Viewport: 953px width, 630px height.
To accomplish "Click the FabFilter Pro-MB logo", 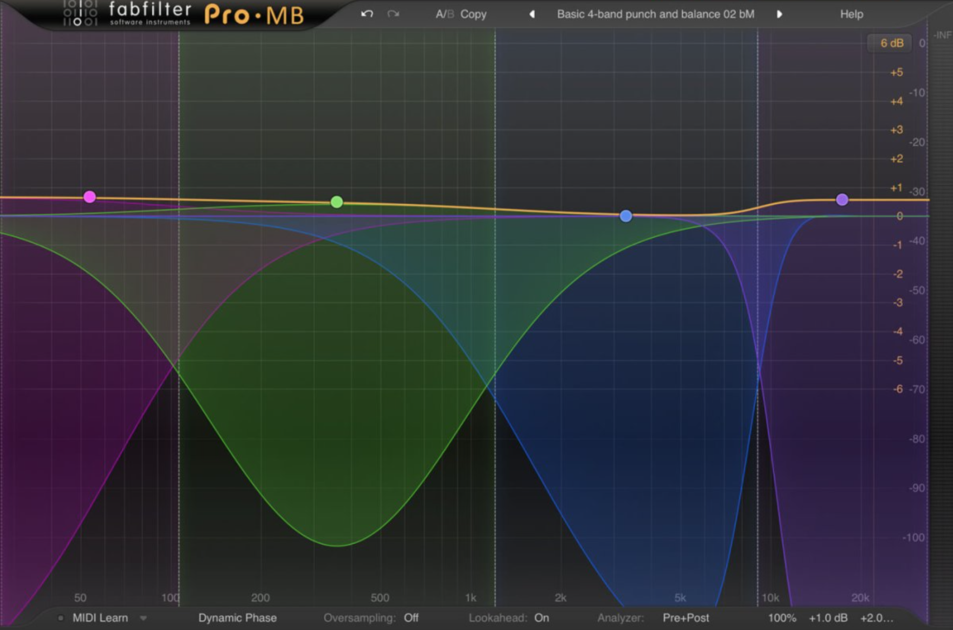I will (184, 14).
